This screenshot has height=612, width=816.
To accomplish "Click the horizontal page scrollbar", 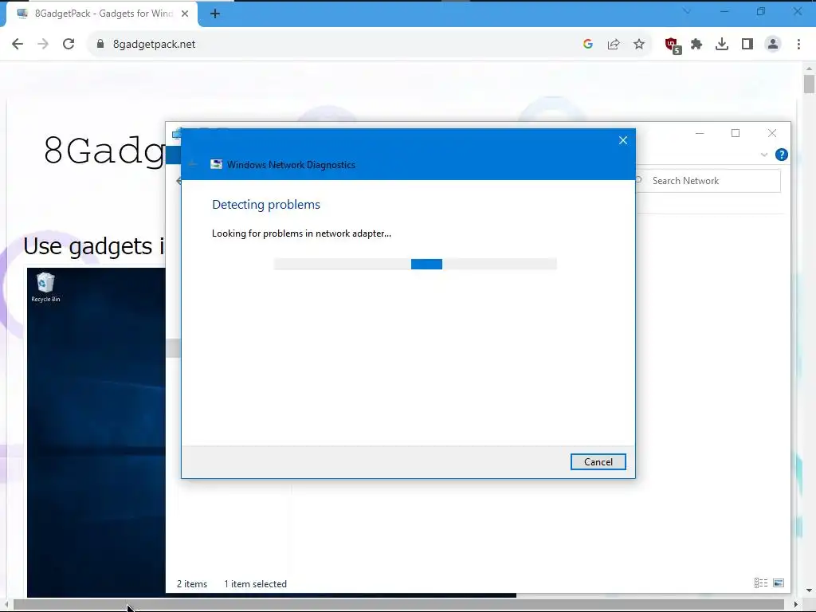I will (398, 605).
